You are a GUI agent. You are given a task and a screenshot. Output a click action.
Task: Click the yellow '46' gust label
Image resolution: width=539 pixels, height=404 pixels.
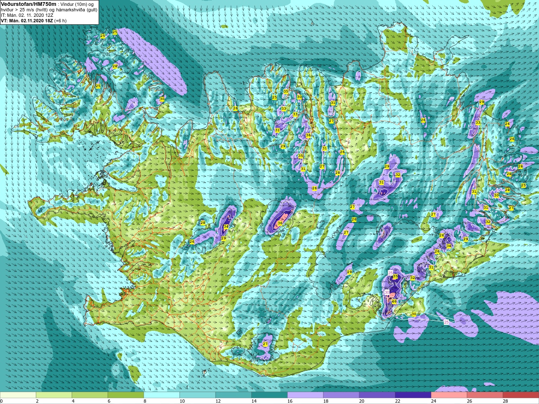394,302
